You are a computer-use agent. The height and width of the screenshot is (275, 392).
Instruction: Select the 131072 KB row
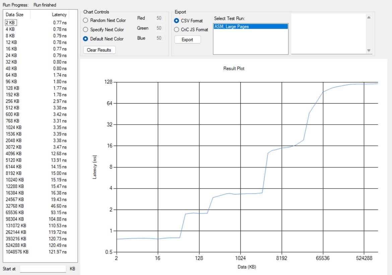pos(36,225)
